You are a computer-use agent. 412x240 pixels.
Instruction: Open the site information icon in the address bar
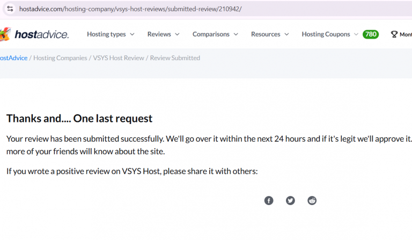click(10, 9)
